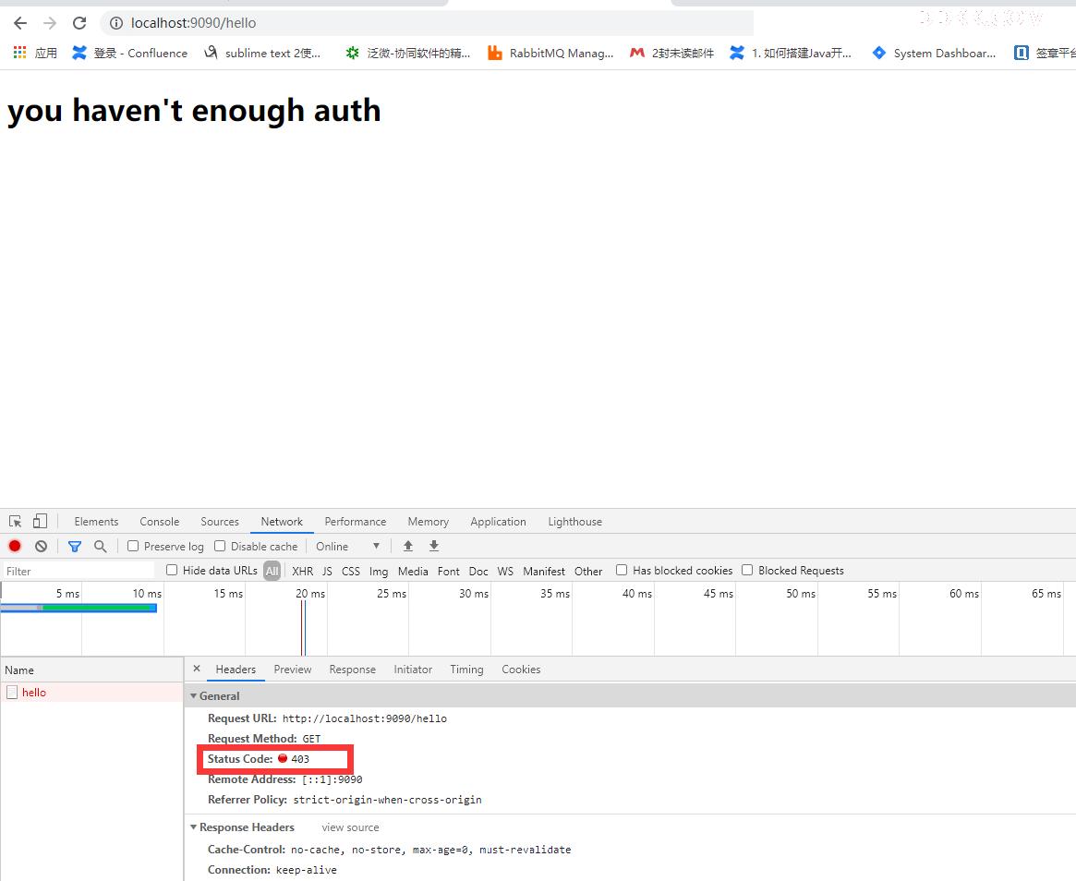1076x881 pixels.
Task: Open the Timing details tab
Action: tap(466, 670)
